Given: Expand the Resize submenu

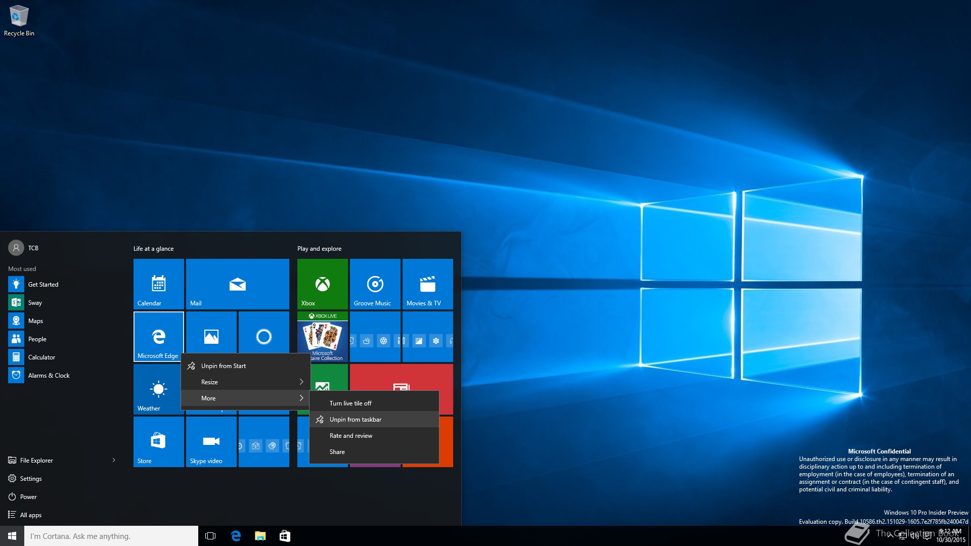Looking at the screenshot, I should click(x=246, y=382).
